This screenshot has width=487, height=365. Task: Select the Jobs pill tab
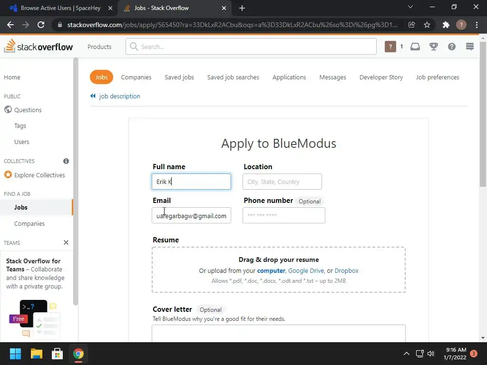click(x=101, y=77)
